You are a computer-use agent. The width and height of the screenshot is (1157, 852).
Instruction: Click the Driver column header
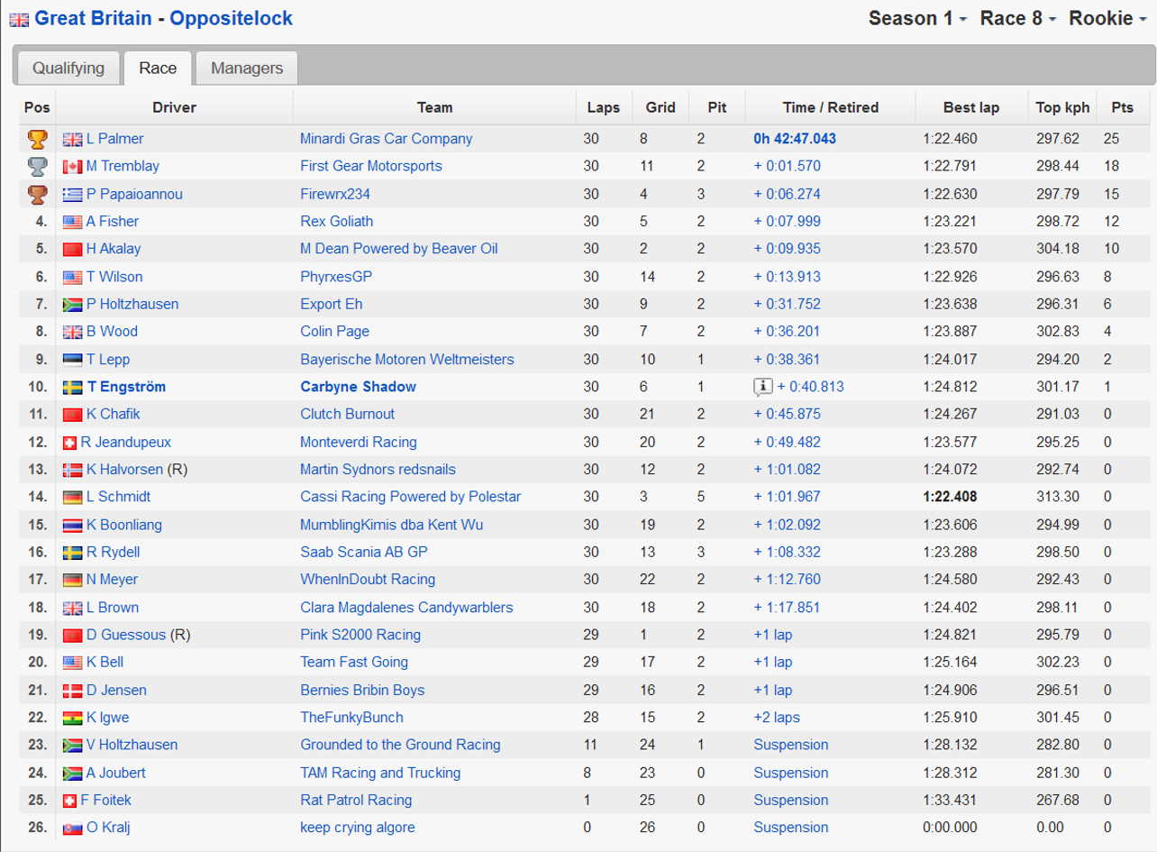click(x=174, y=107)
